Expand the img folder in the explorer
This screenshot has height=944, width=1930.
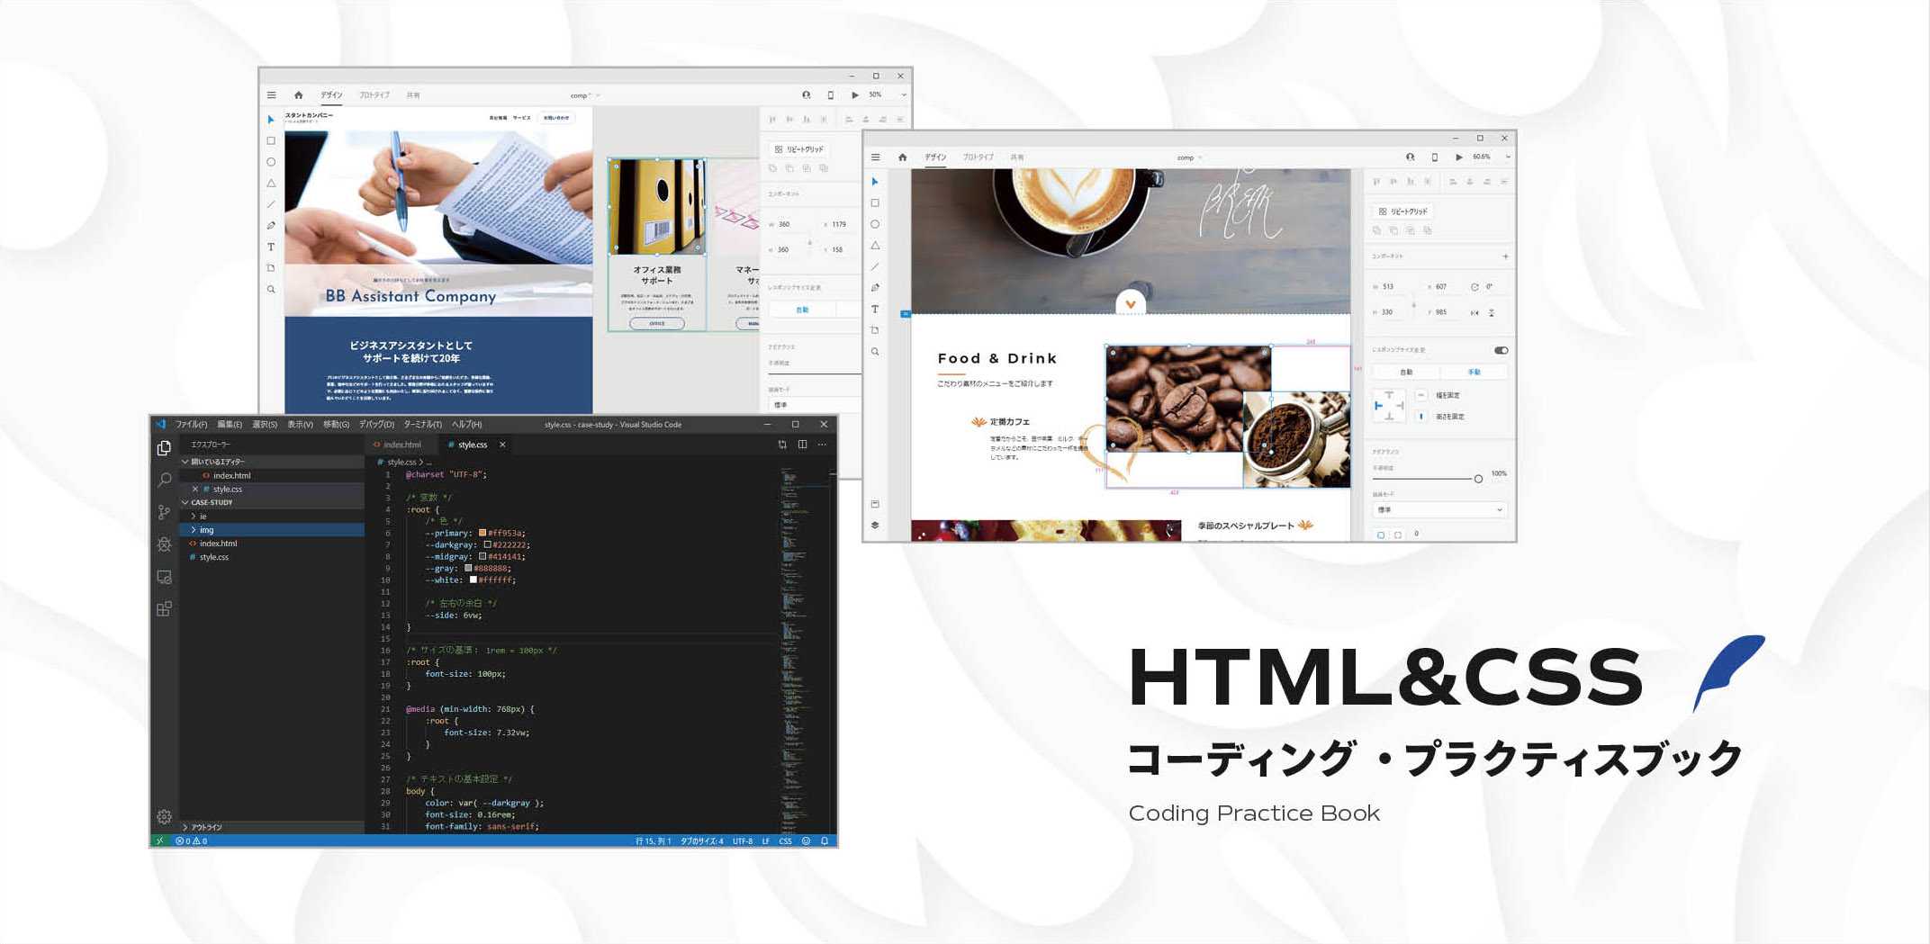point(206,530)
